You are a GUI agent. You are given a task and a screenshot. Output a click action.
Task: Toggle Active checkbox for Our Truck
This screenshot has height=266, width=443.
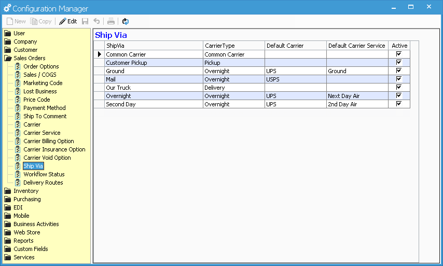398,87
